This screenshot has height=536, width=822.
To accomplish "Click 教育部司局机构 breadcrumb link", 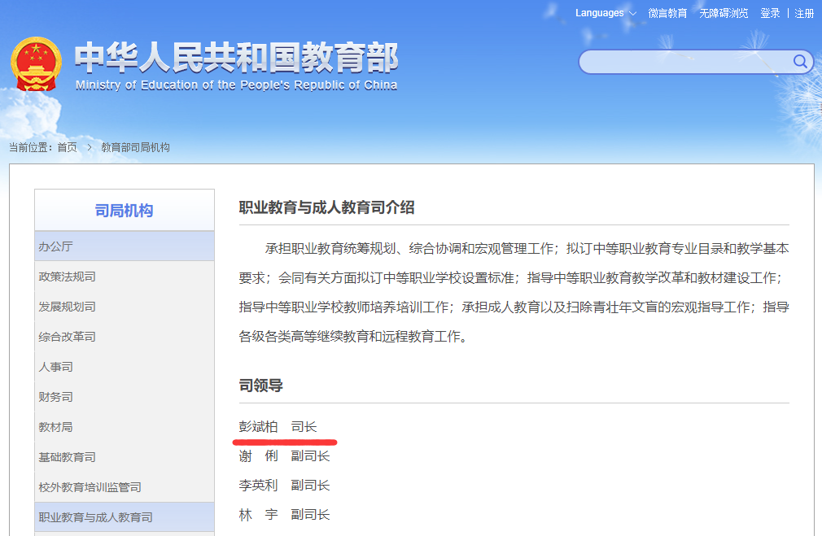I will click(135, 147).
